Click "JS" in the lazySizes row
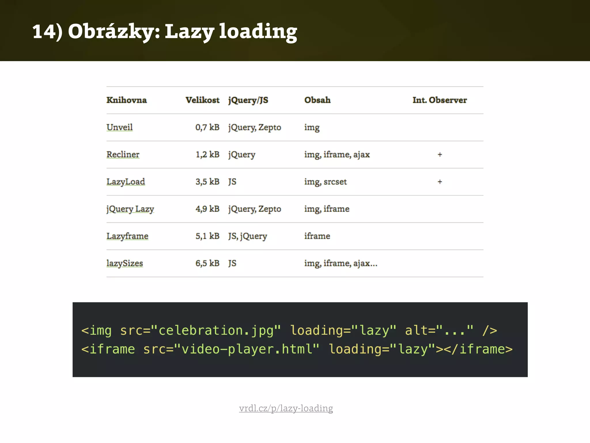The image size is (590, 443). click(x=232, y=263)
